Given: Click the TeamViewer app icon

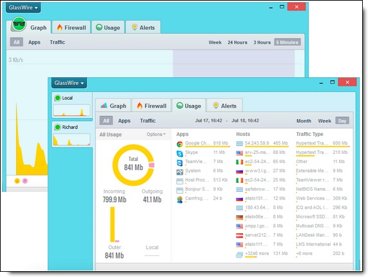Looking at the screenshot, I should pyautogui.click(x=180, y=163).
